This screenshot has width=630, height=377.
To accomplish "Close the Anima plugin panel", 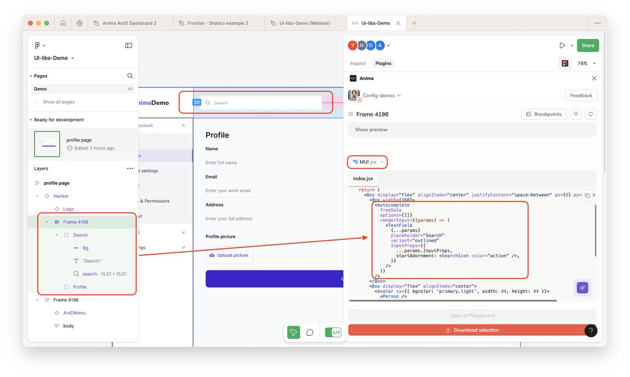I will click(x=594, y=78).
